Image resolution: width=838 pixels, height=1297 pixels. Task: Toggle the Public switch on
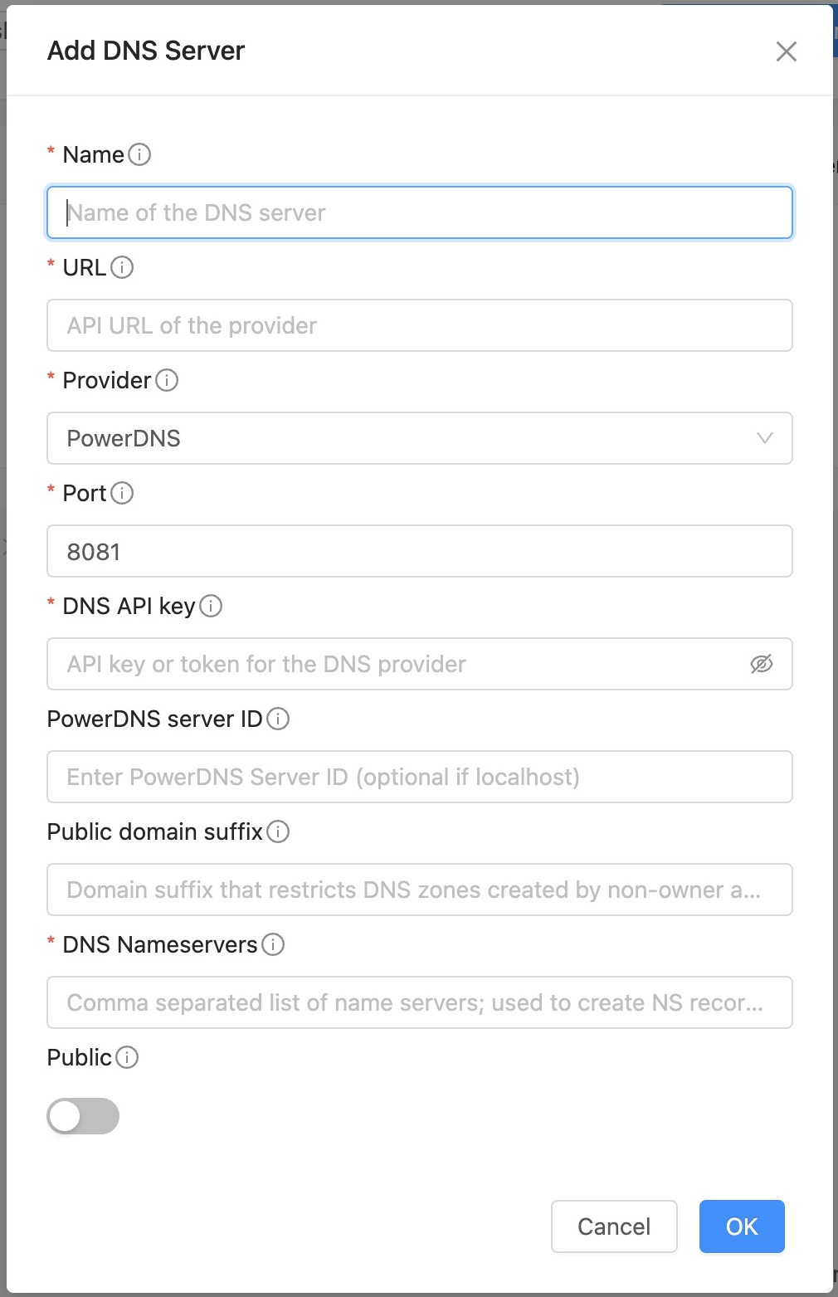coord(83,1116)
